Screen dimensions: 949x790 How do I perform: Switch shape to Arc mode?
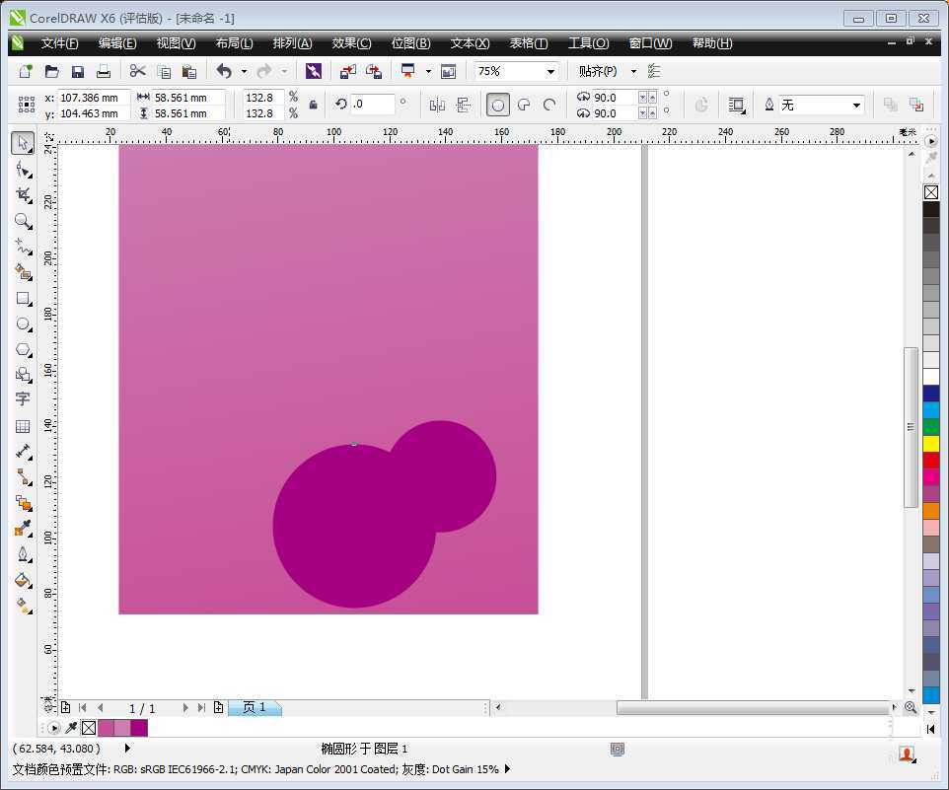(549, 104)
